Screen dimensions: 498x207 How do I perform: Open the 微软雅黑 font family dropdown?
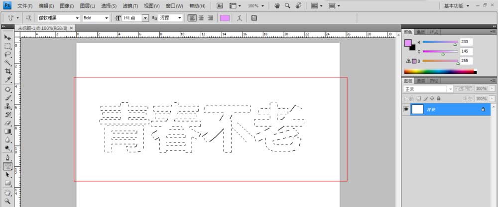pos(77,18)
